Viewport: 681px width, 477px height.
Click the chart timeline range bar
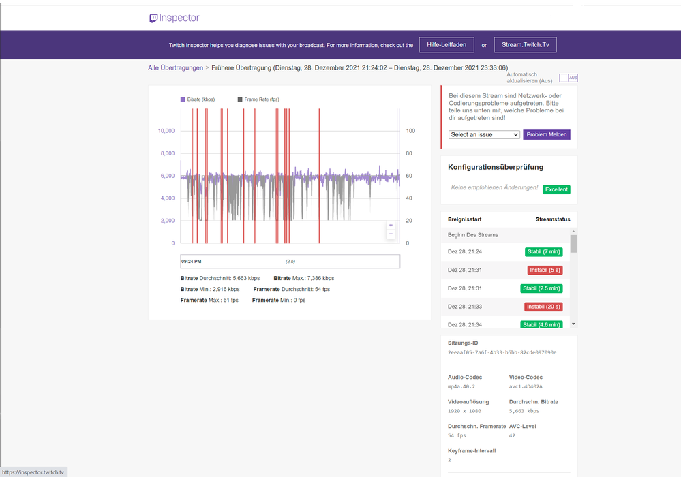tap(290, 261)
